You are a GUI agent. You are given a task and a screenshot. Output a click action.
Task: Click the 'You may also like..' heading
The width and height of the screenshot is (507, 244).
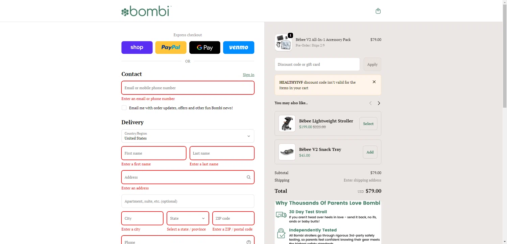291,103
